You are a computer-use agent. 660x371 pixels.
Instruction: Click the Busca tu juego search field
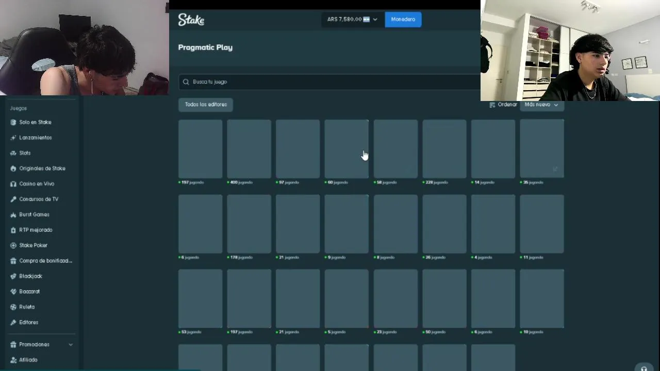[330, 82]
